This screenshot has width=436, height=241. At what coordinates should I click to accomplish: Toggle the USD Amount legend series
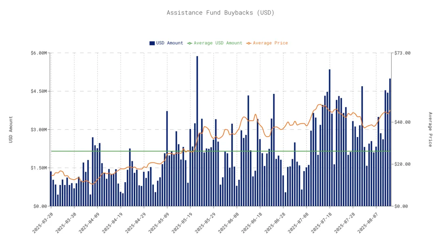tap(166, 43)
